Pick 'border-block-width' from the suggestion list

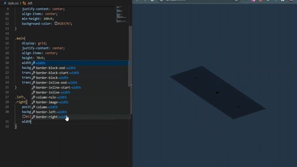coord(80,77)
